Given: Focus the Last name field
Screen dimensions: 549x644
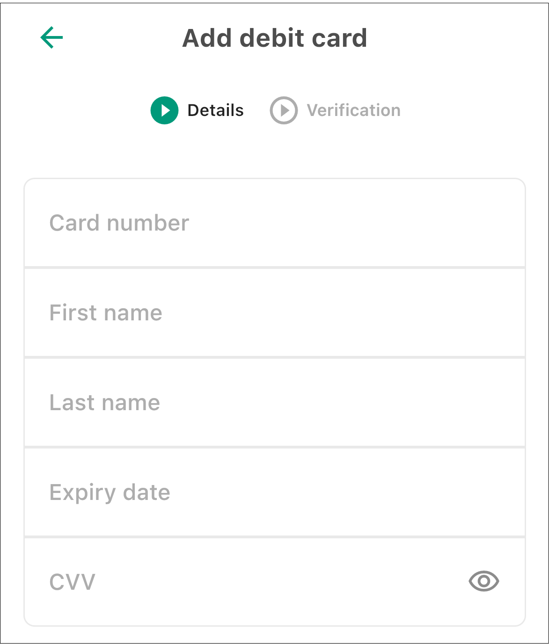Looking at the screenshot, I should click(x=275, y=403).
